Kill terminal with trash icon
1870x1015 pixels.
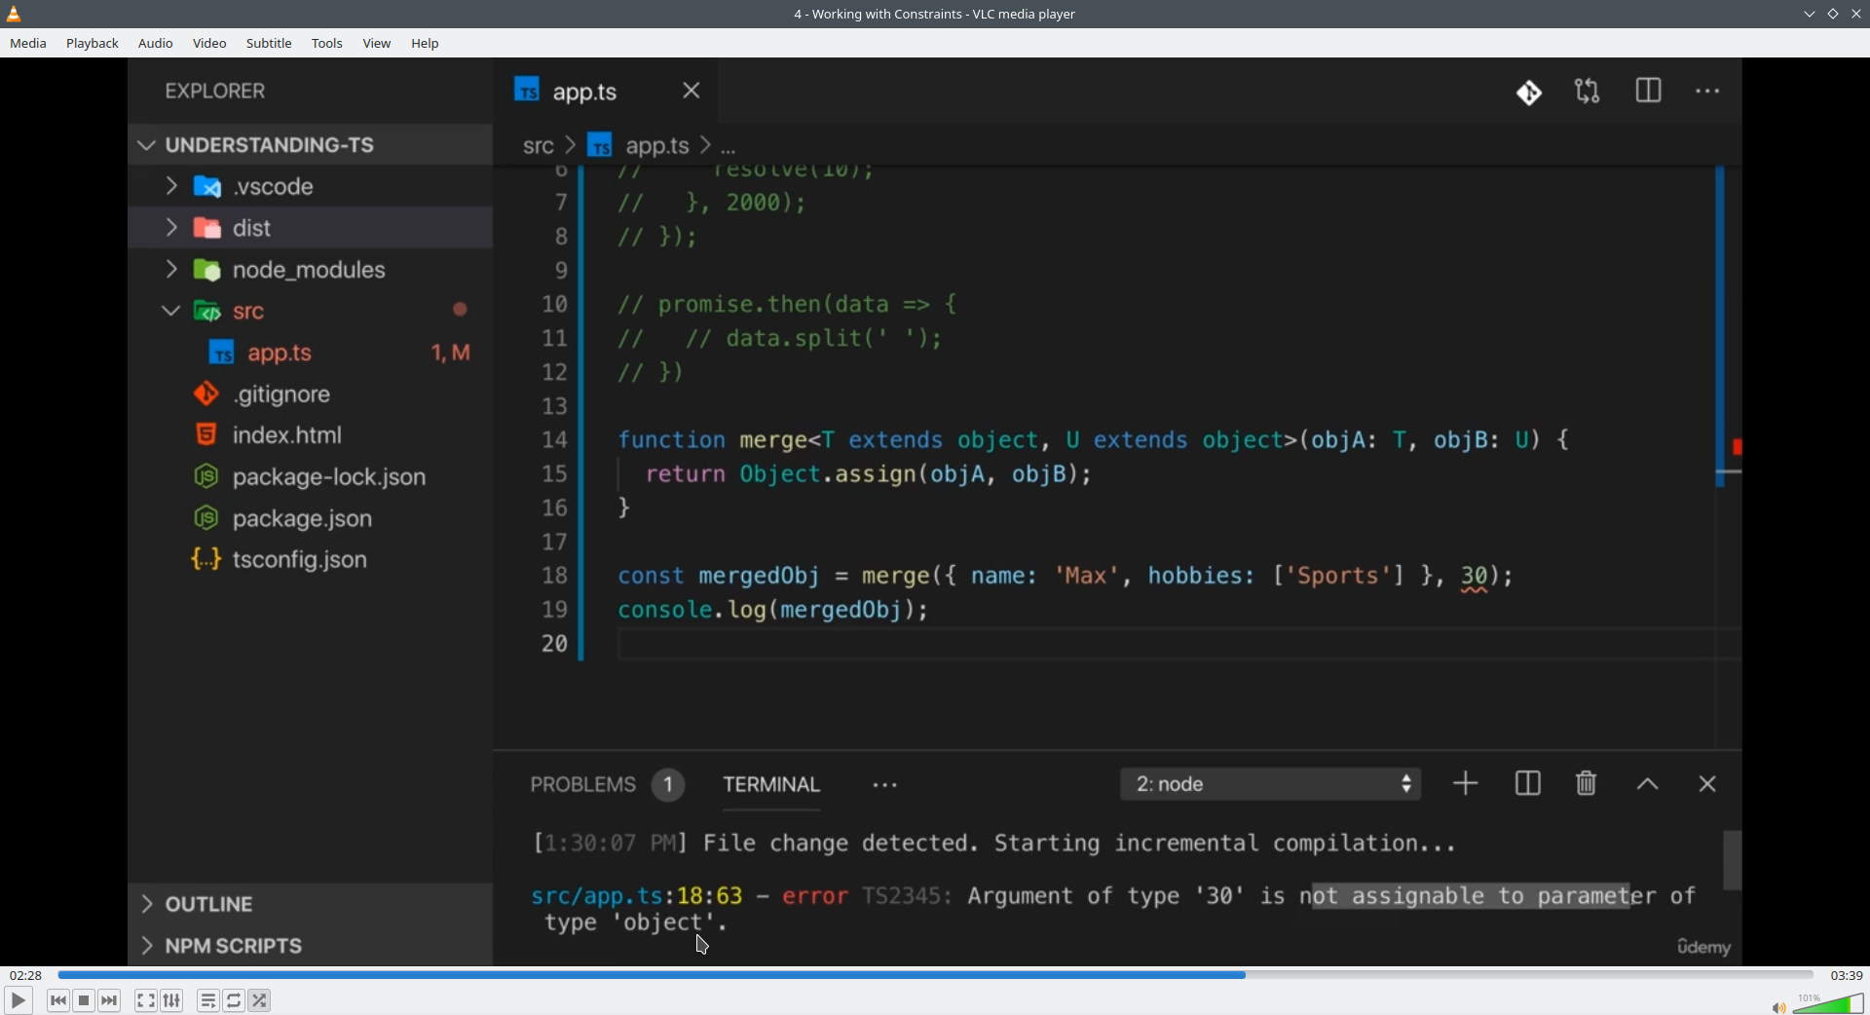coord(1587,783)
